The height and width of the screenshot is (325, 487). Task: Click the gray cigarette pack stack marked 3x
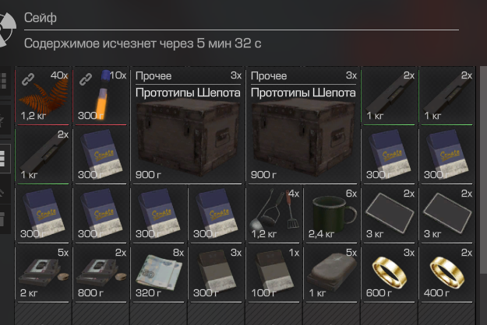(217, 273)
